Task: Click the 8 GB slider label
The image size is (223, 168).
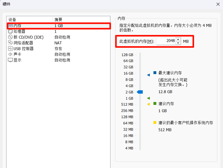Action: click(x=129, y=80)
